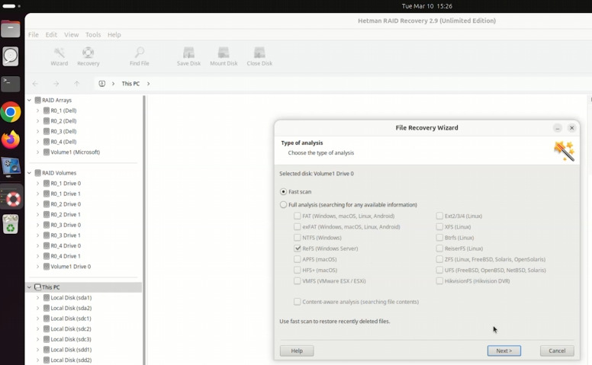Open the Find File tool

140,56
